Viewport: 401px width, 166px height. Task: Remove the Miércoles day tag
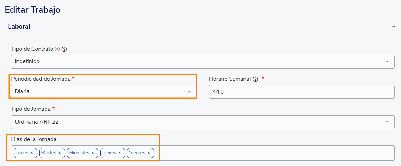[93, 153]
